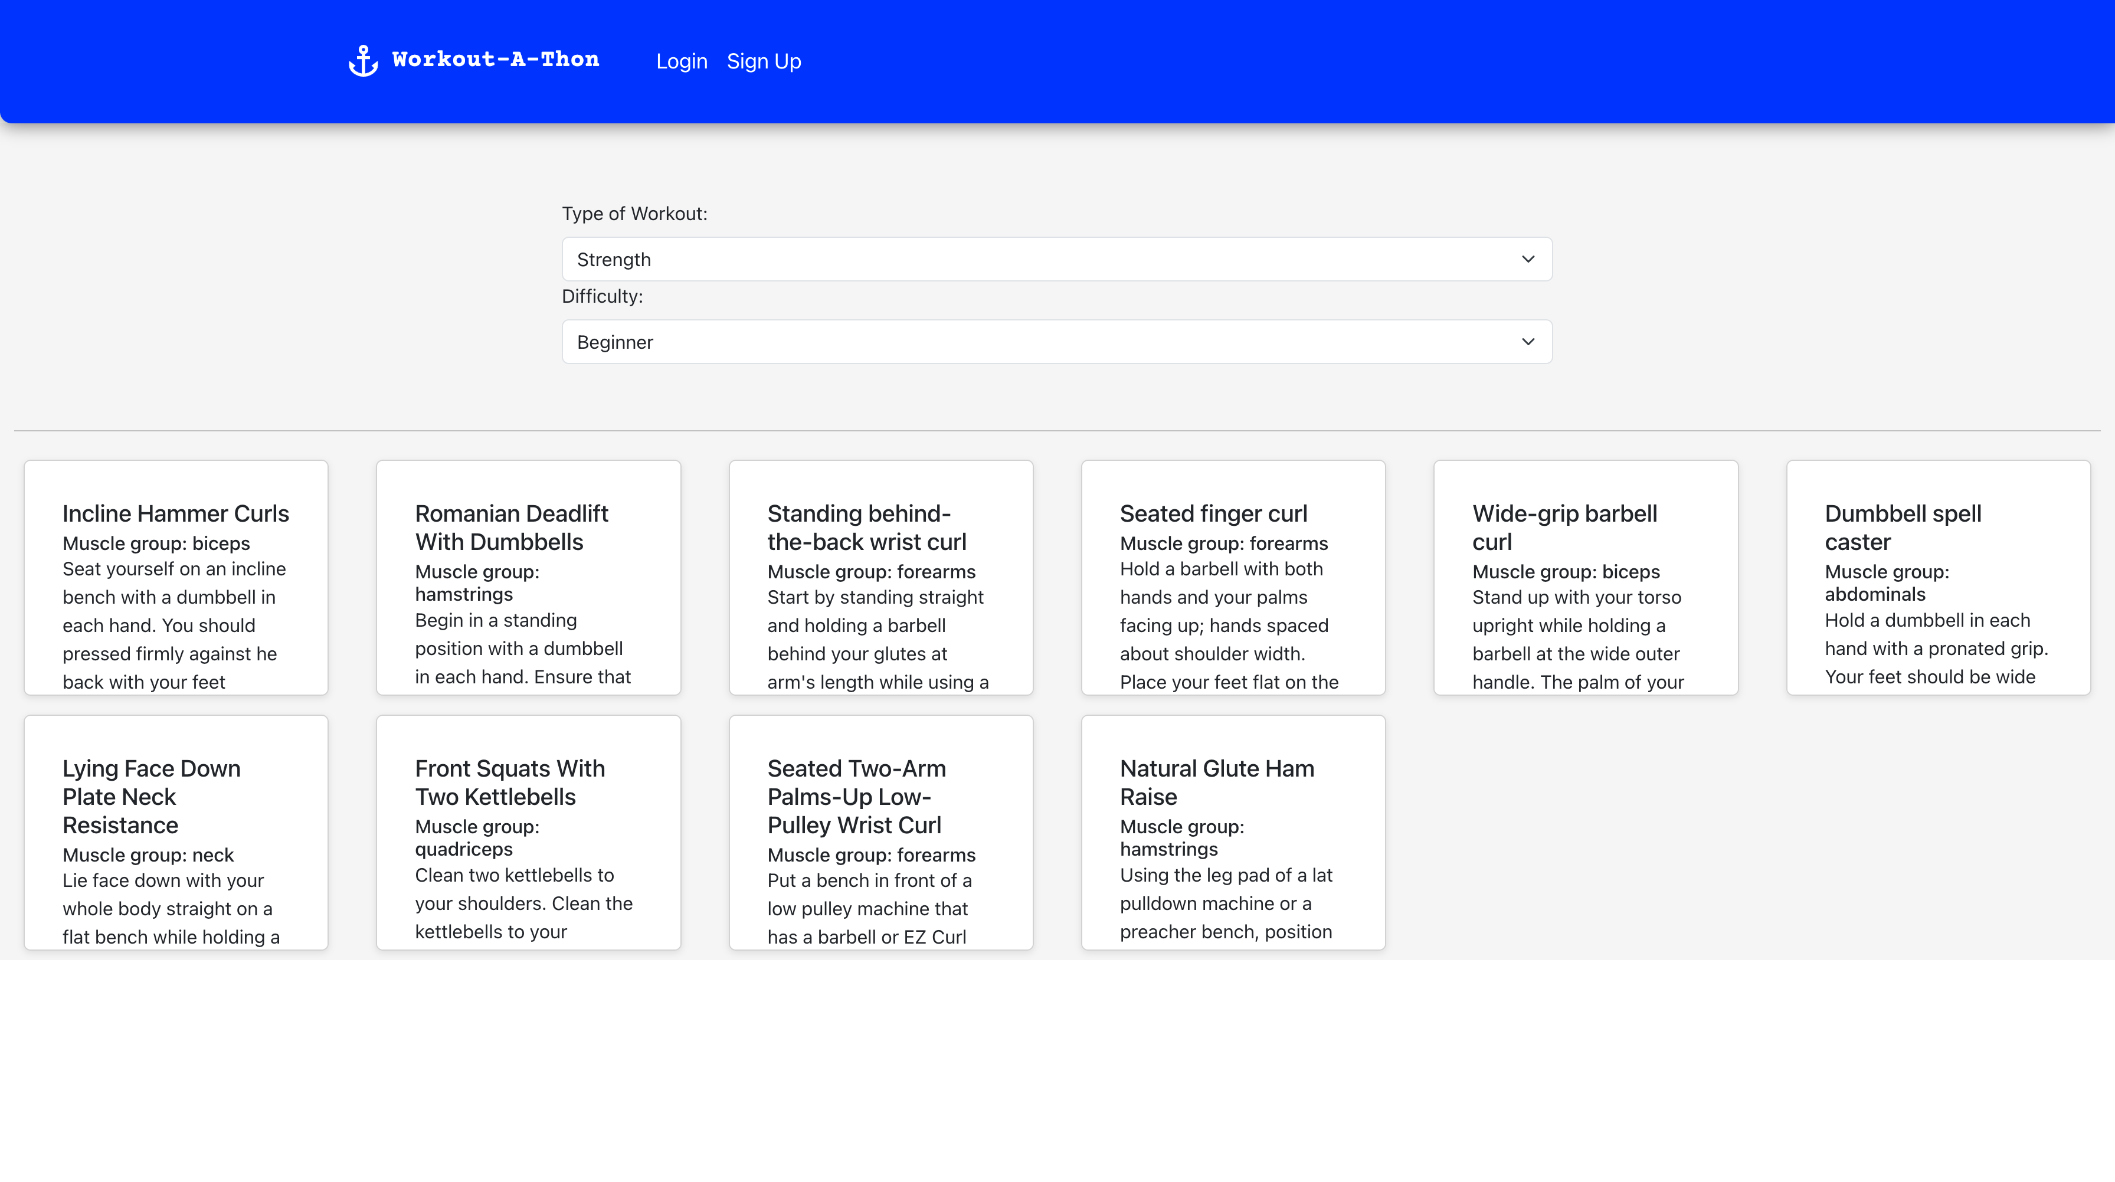Open the Login page link
2115x1182 pixels.
(682, 61)
